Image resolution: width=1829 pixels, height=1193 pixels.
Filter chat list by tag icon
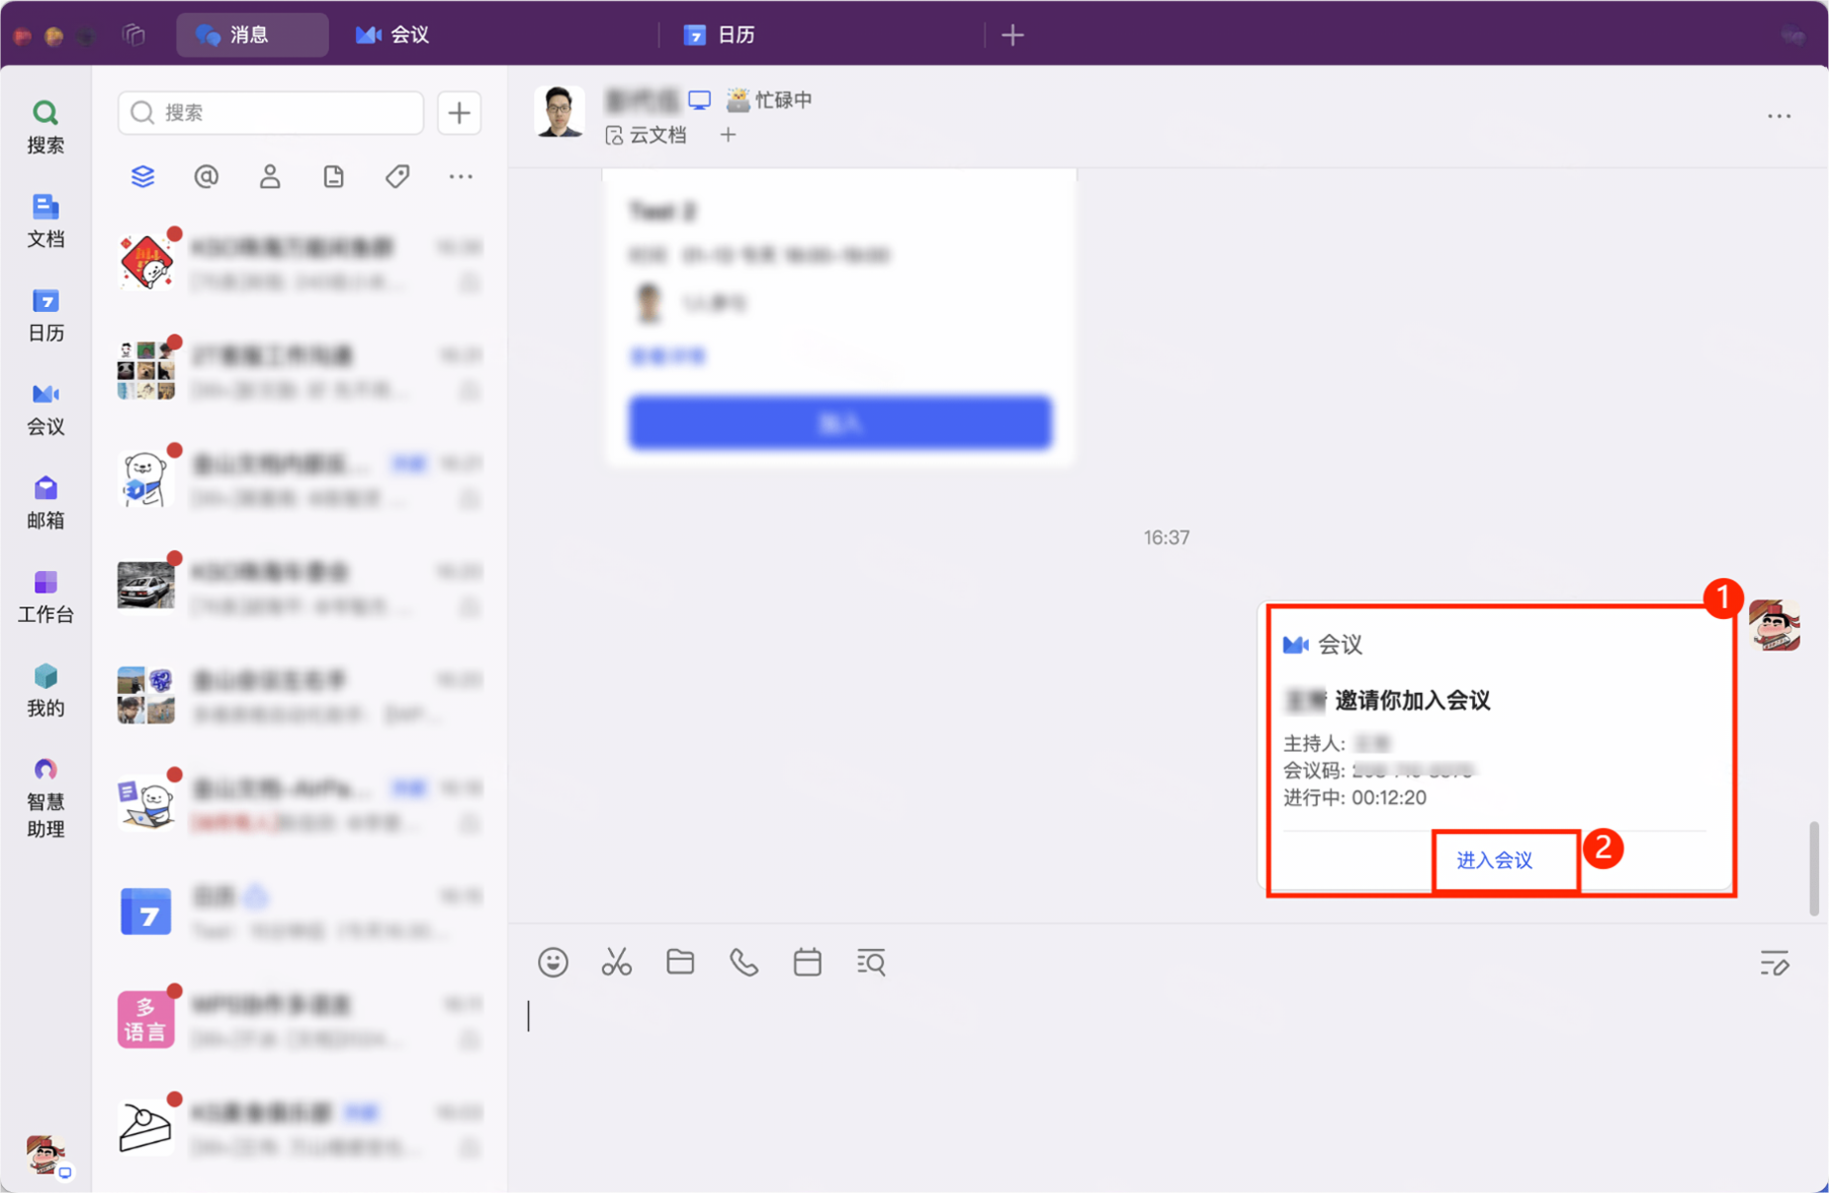(x=397, y=176)
